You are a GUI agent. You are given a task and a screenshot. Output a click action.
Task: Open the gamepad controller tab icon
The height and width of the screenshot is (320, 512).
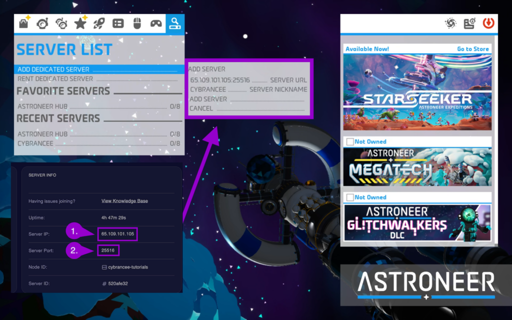[x=156, y=23]
